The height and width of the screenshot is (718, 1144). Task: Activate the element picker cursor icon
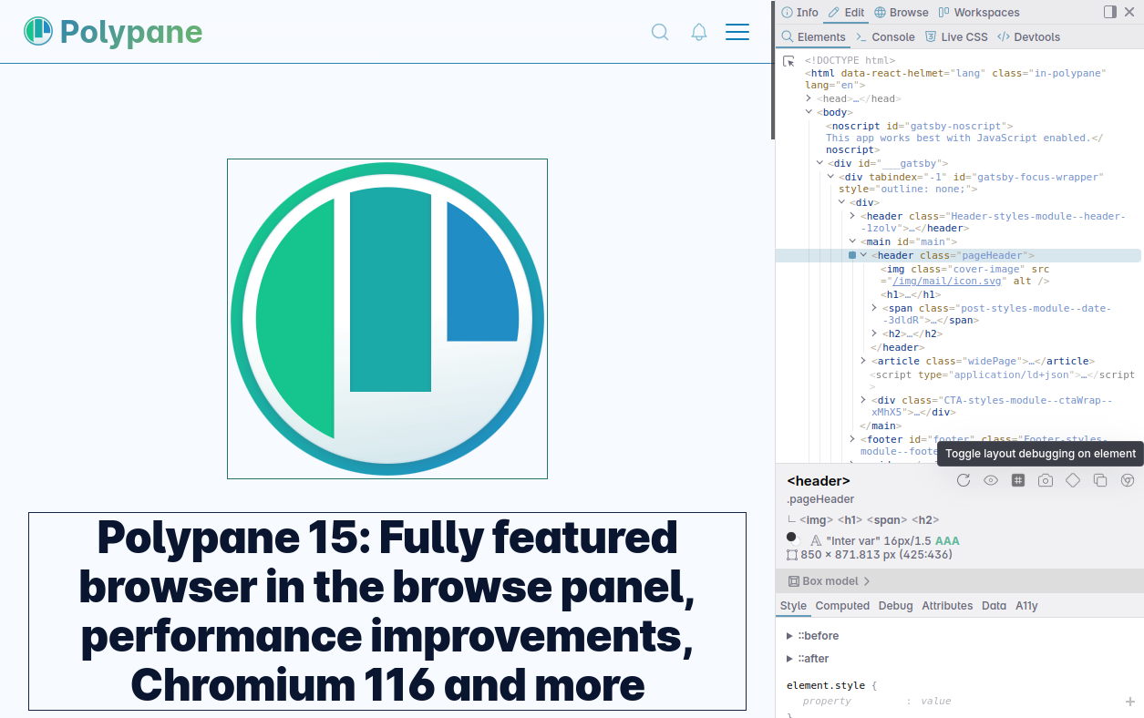[x=789, y=61]
